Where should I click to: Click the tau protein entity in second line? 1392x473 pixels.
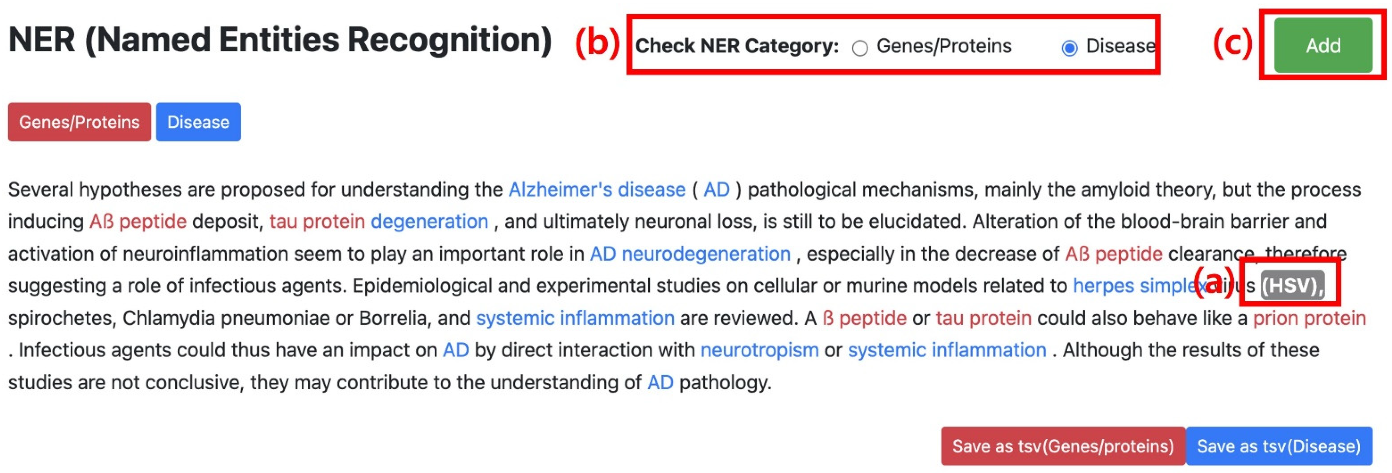click(x=317, y=221)
